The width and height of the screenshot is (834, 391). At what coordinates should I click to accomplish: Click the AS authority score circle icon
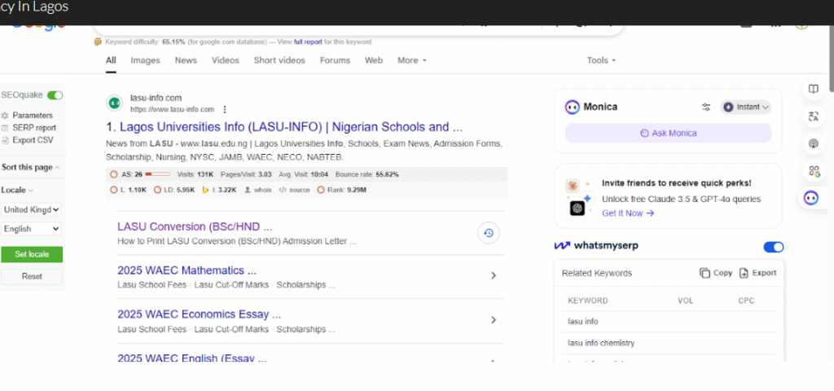(113, 174)
